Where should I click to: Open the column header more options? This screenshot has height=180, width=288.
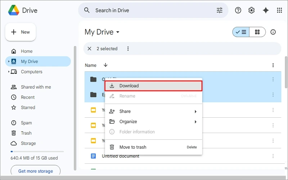click(x=273, y=65)
